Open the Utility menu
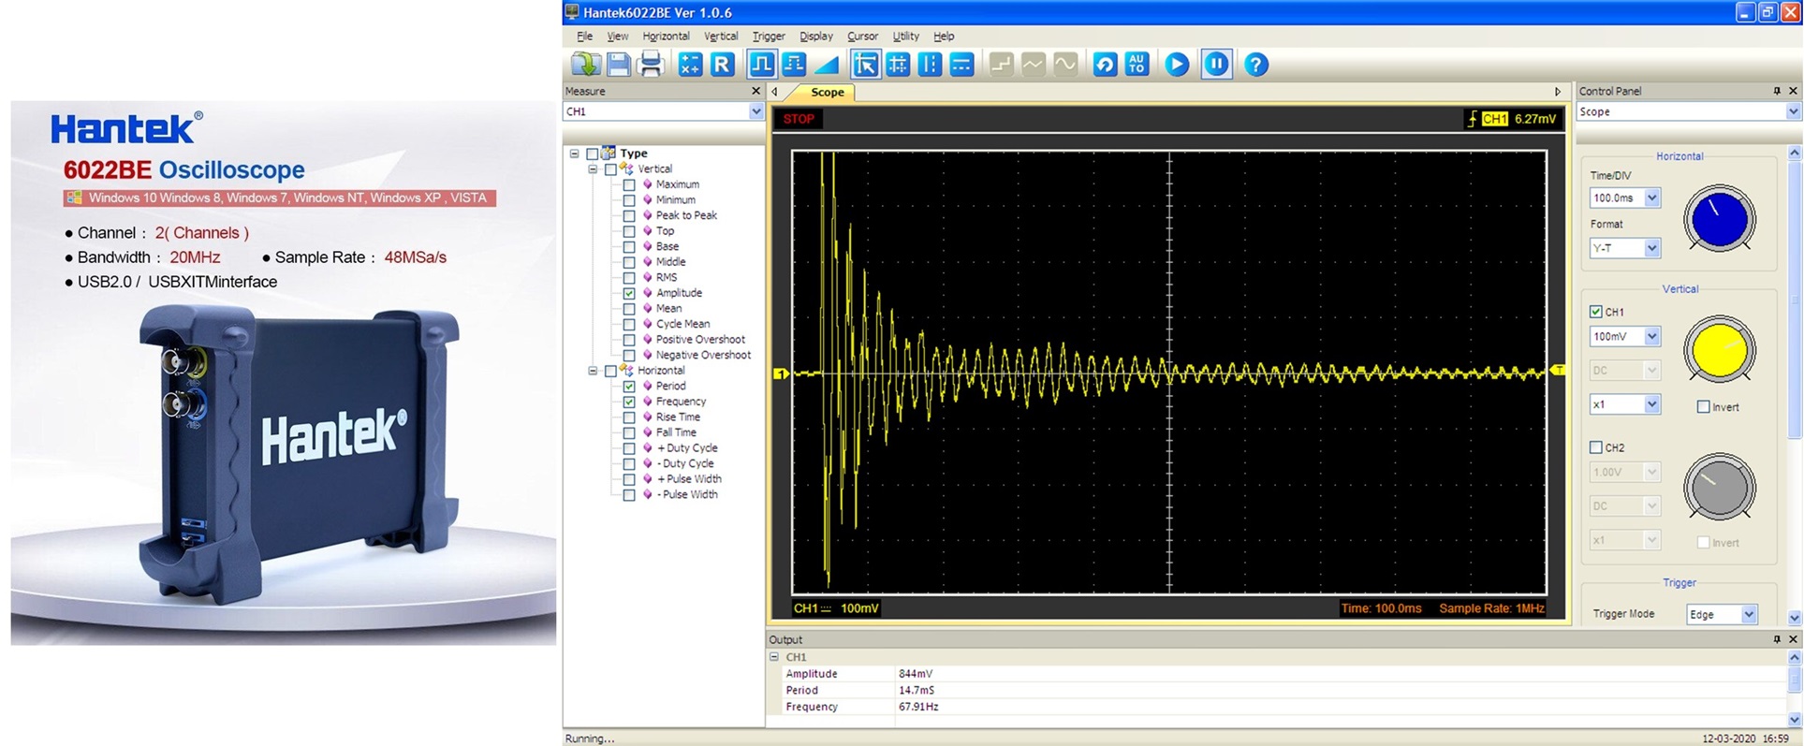The image size is (1804, 746). pyautogui.click(x=905, y=37)
